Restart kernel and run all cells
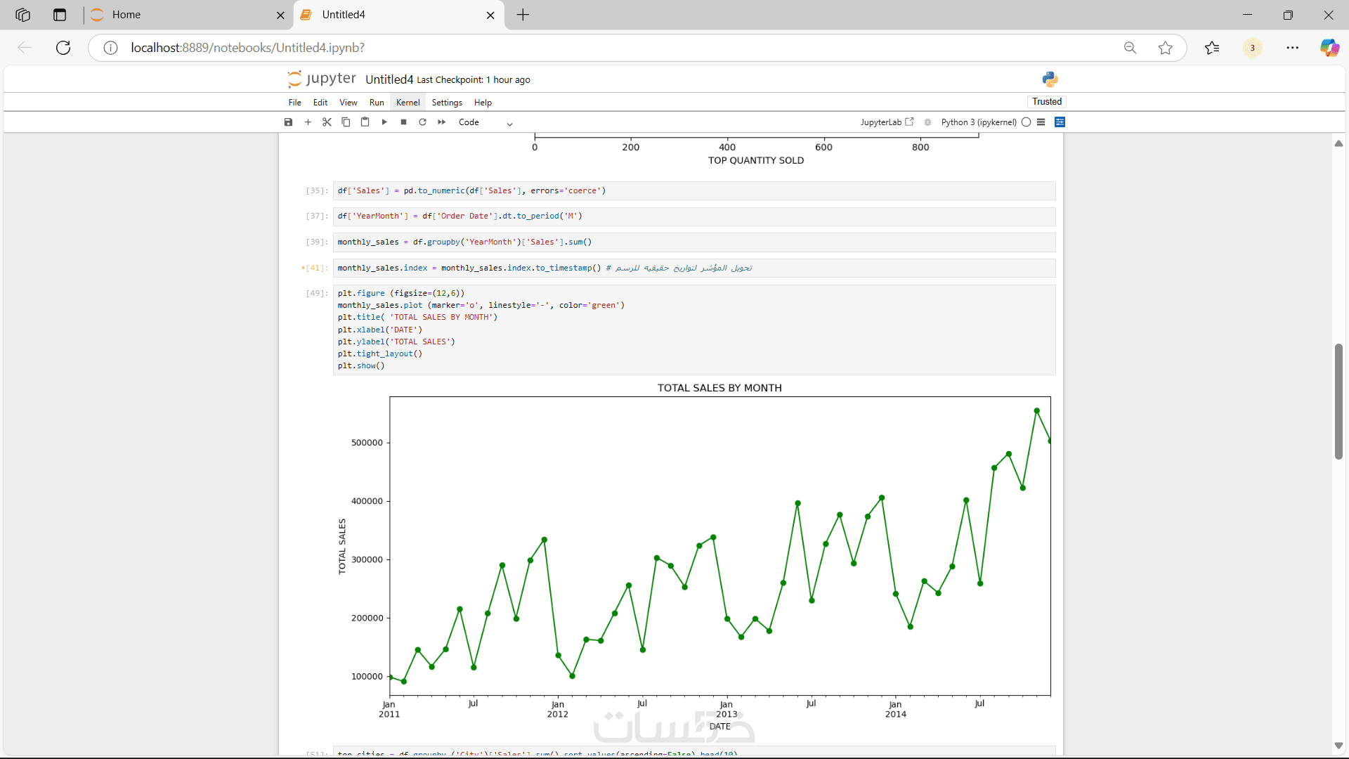The image size is (1349, 759). pyautogui.click(x=442, y=122)
